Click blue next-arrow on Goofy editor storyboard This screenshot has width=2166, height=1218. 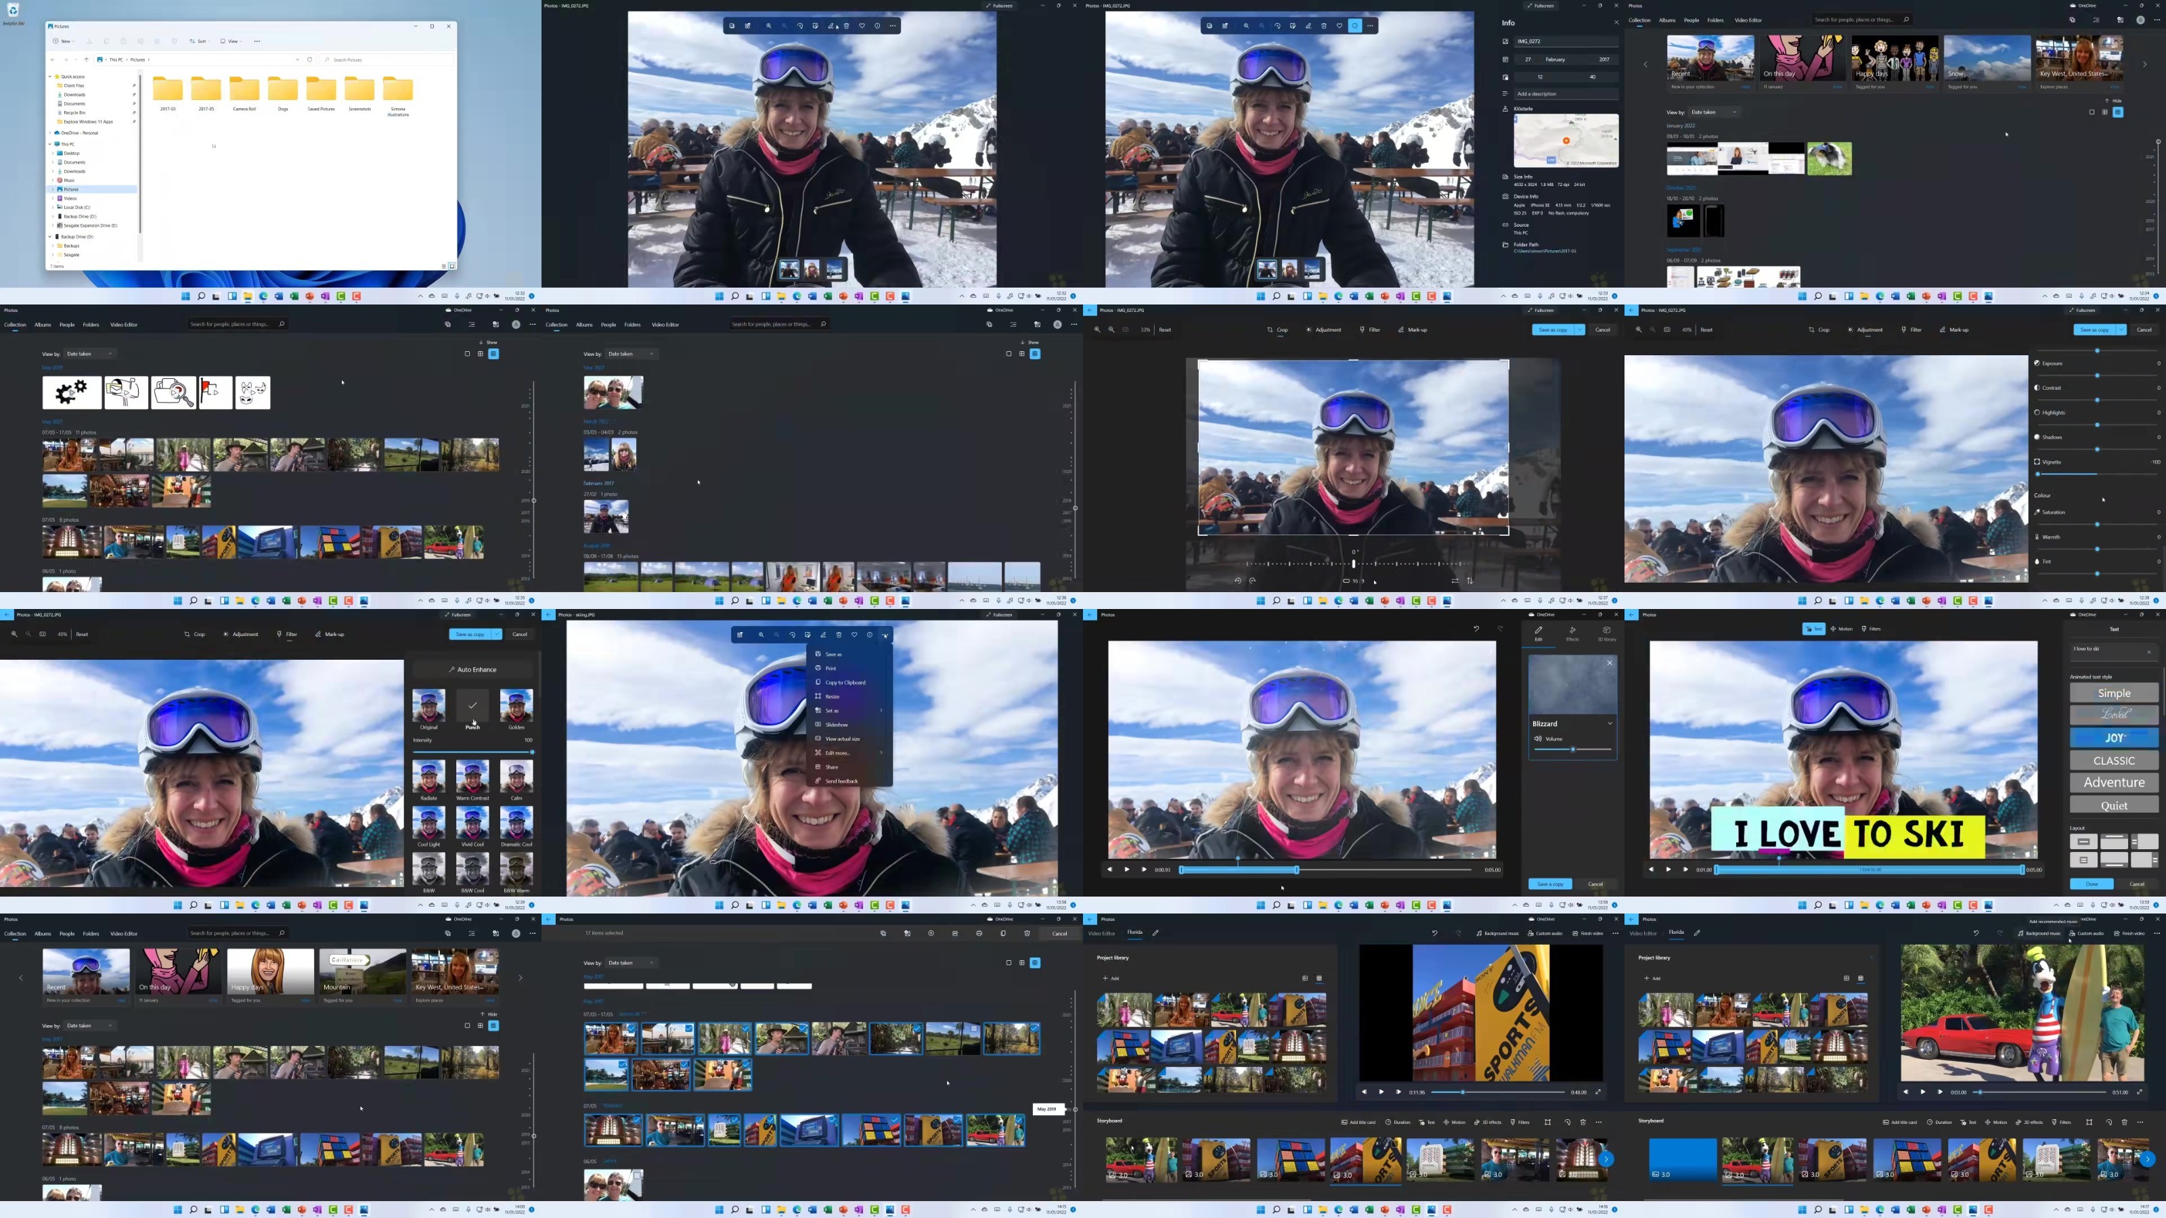point(2148,1159)
